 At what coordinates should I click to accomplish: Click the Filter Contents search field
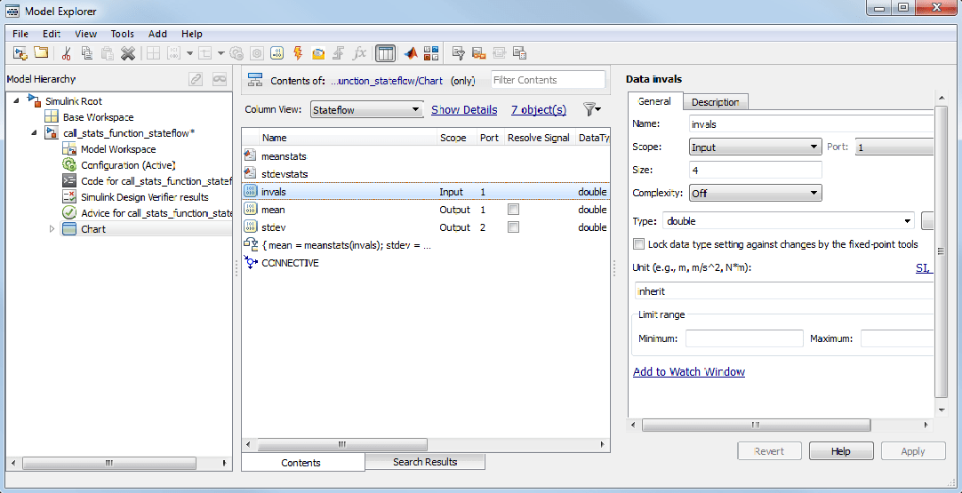pyautogui.click(x=548, y=80)
